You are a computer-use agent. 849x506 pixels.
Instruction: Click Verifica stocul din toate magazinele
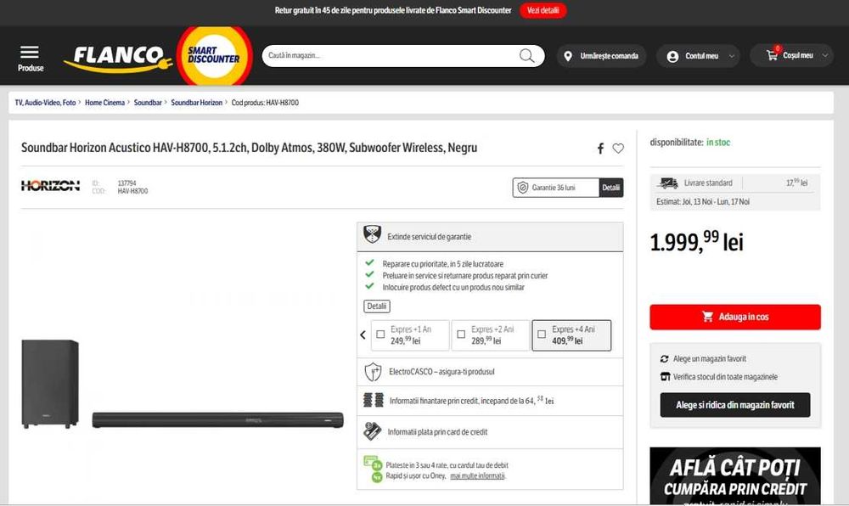(x=725, y=377)
